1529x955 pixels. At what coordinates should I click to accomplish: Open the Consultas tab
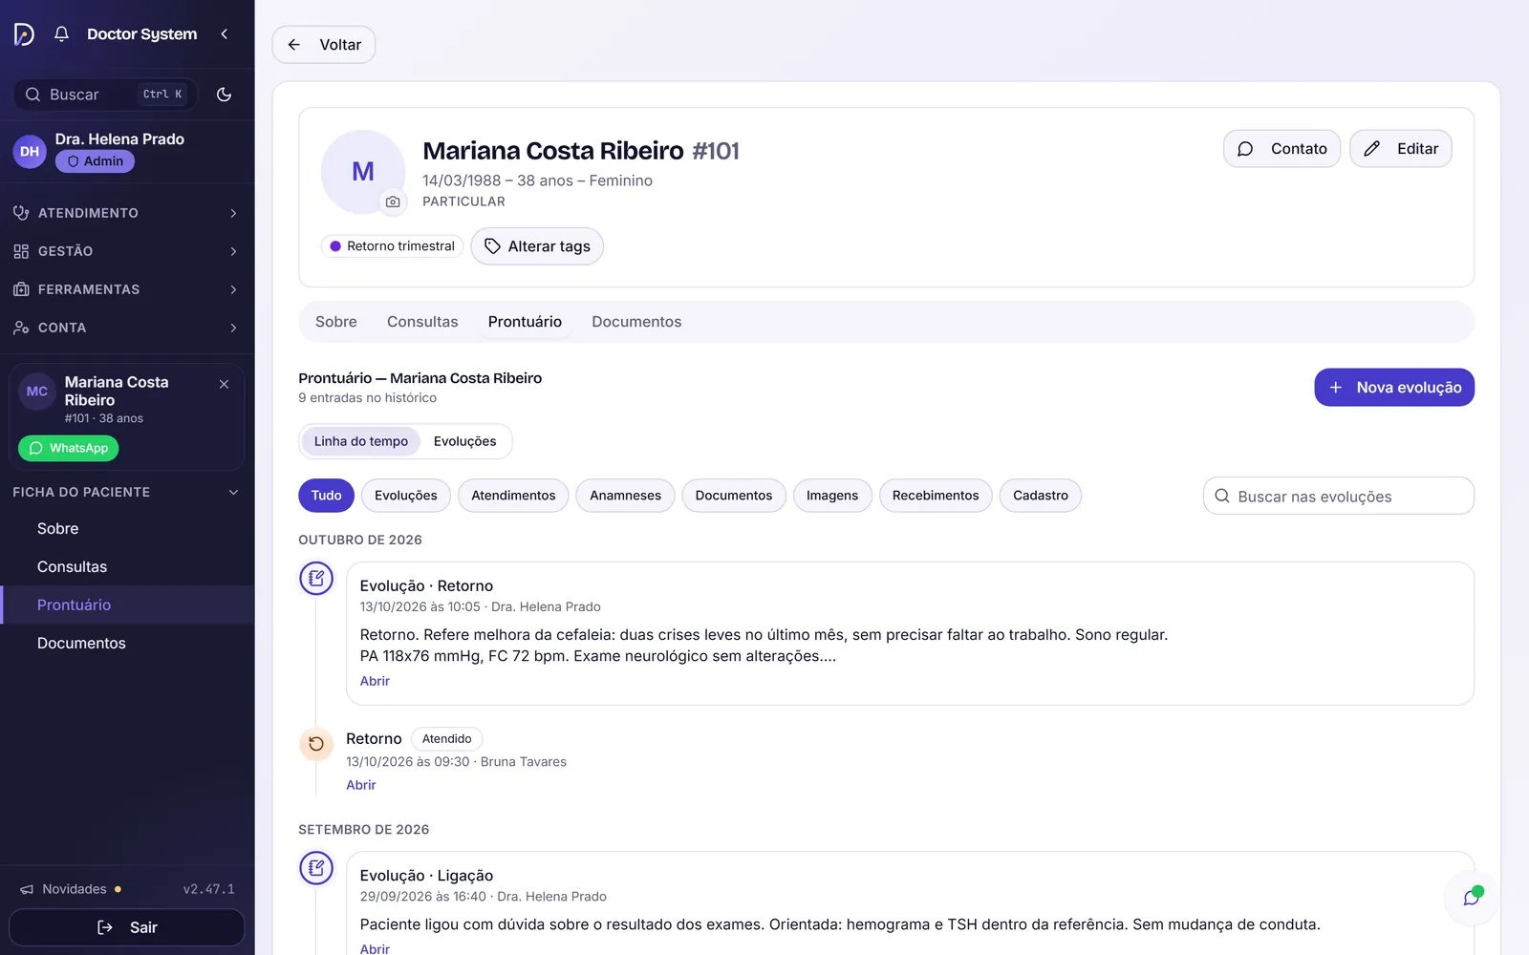[x=422, y=322]
